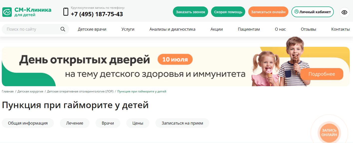Click the Записаться онлайн orange button
The image size is (353, 143).
pyautogui.click(x=268, y=12)
